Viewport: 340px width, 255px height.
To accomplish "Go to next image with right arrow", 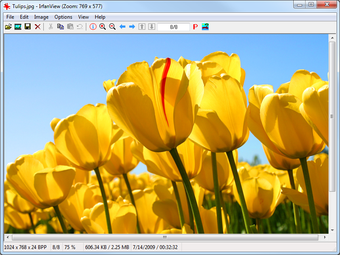I will tap(132, 27).
